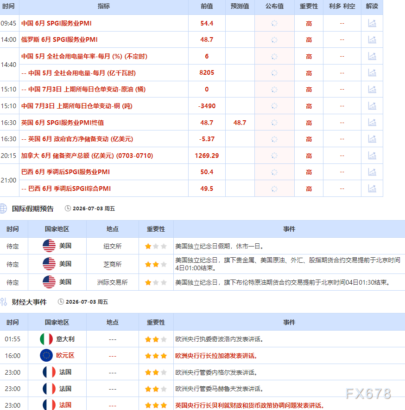
Task: Click 欧洲央行管委内格尔发表讲话 event text
Action: 217,372
